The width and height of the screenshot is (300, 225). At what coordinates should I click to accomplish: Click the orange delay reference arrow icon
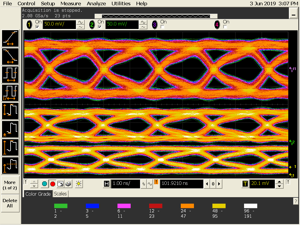pos(156,182)
